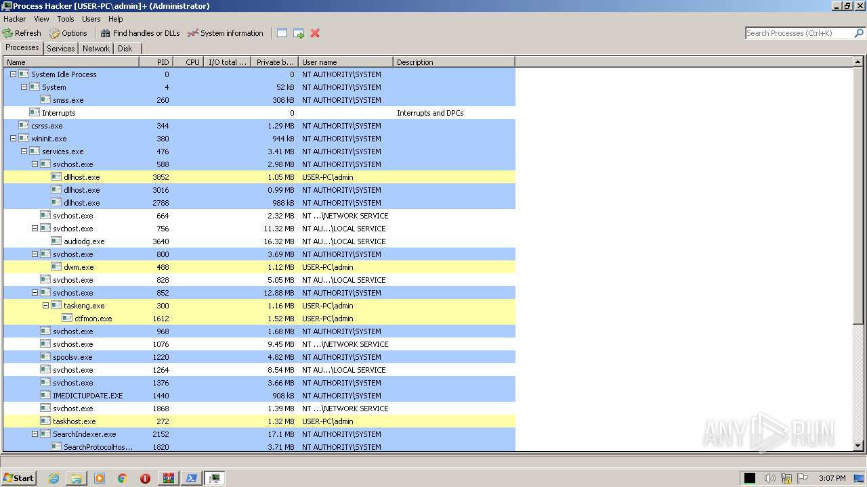Select svchost.exe PID 664 row
867x487 pixels.
(259, 216)
